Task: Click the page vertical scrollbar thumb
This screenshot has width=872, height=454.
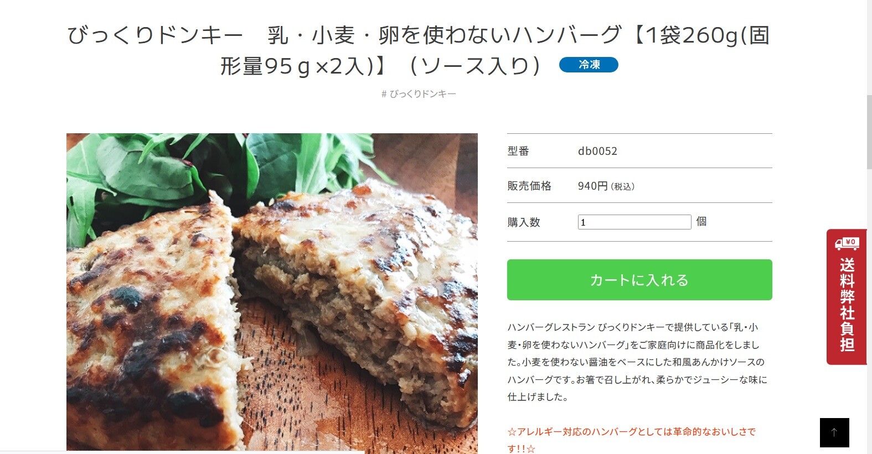Action: click(x=869, y=132)
